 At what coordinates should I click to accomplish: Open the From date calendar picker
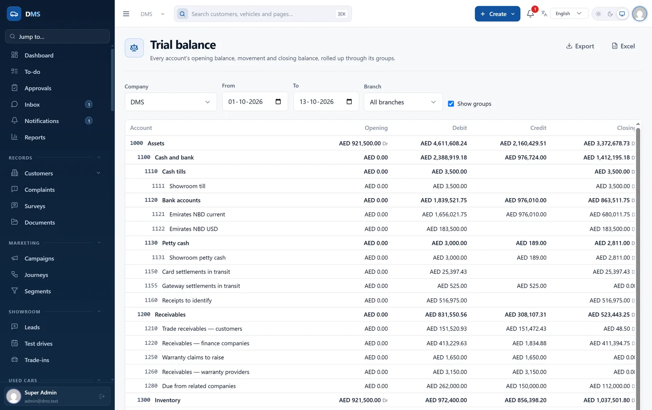click(278, 101)
